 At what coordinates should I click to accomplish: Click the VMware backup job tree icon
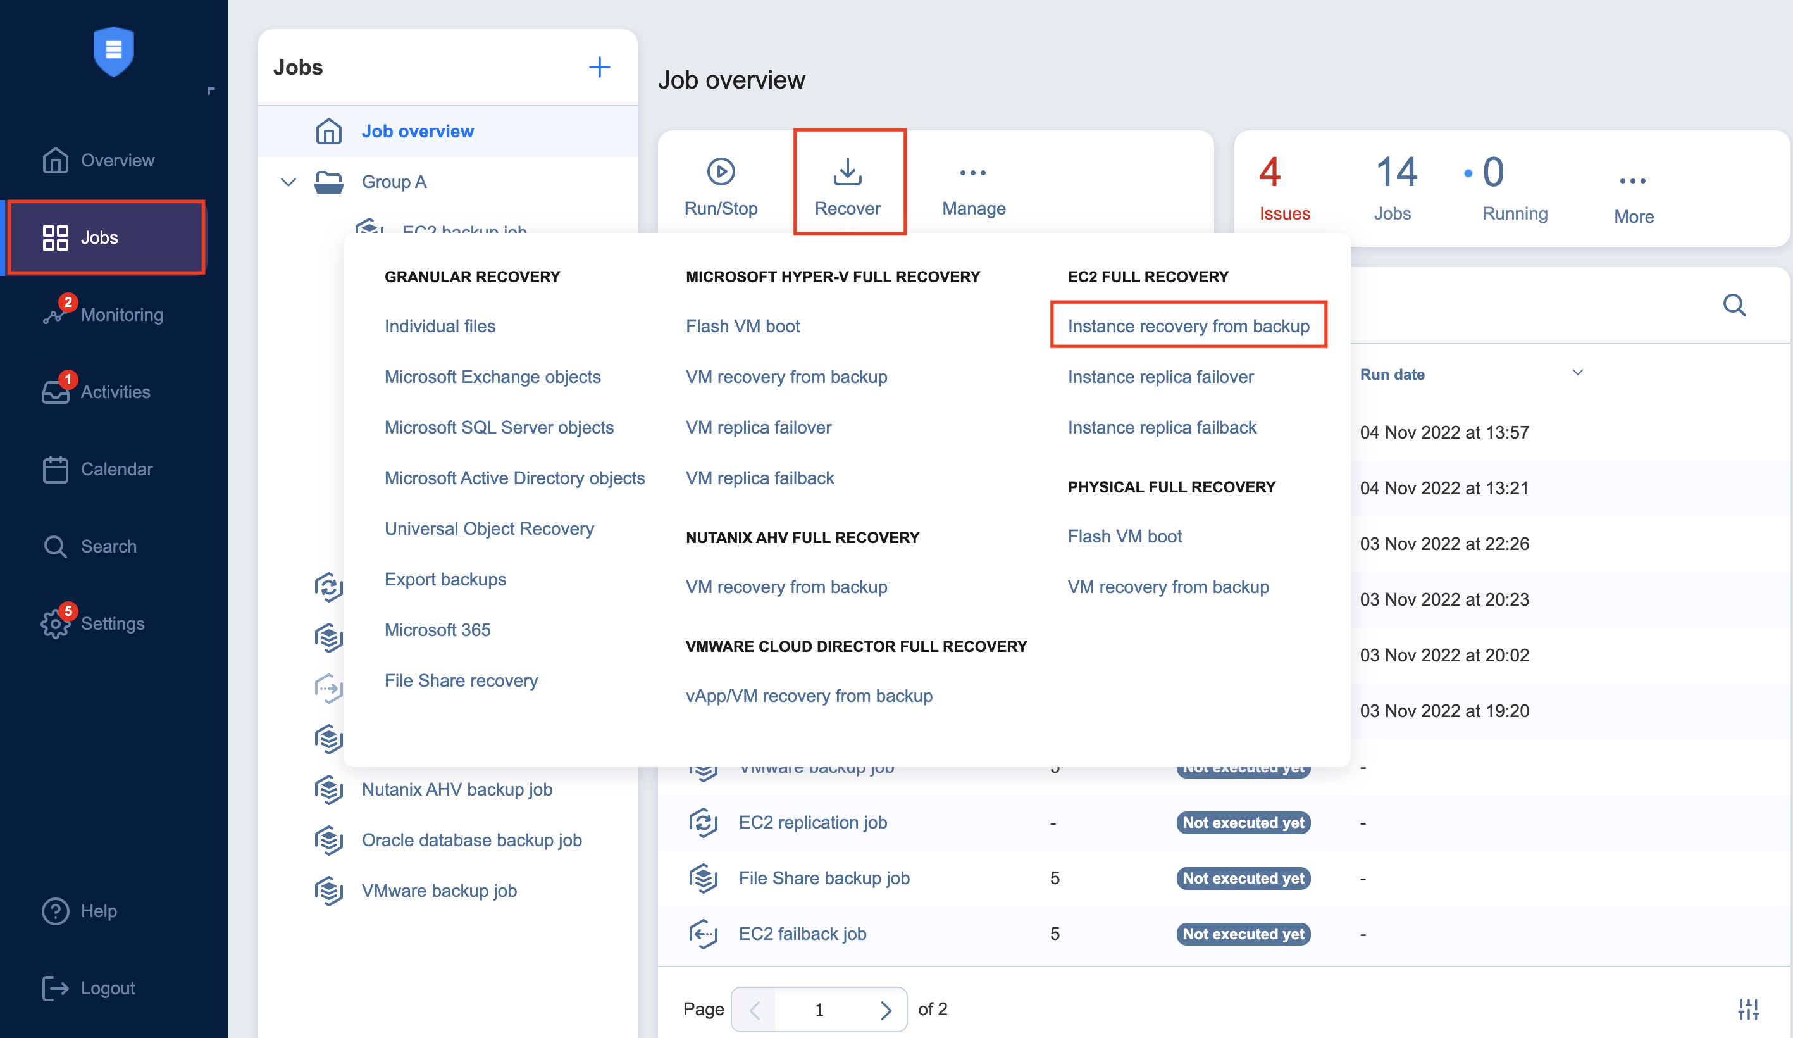329,890
